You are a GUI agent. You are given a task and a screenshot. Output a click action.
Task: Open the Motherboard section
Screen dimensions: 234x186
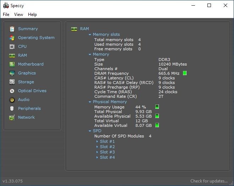click(31, 64)
